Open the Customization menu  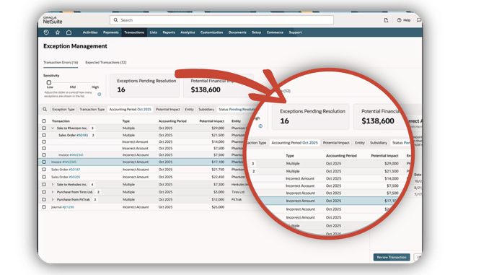click(211, 32)
